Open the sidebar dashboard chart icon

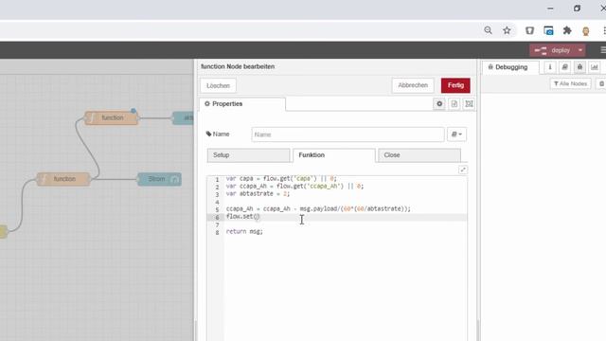tap(595, 67)
